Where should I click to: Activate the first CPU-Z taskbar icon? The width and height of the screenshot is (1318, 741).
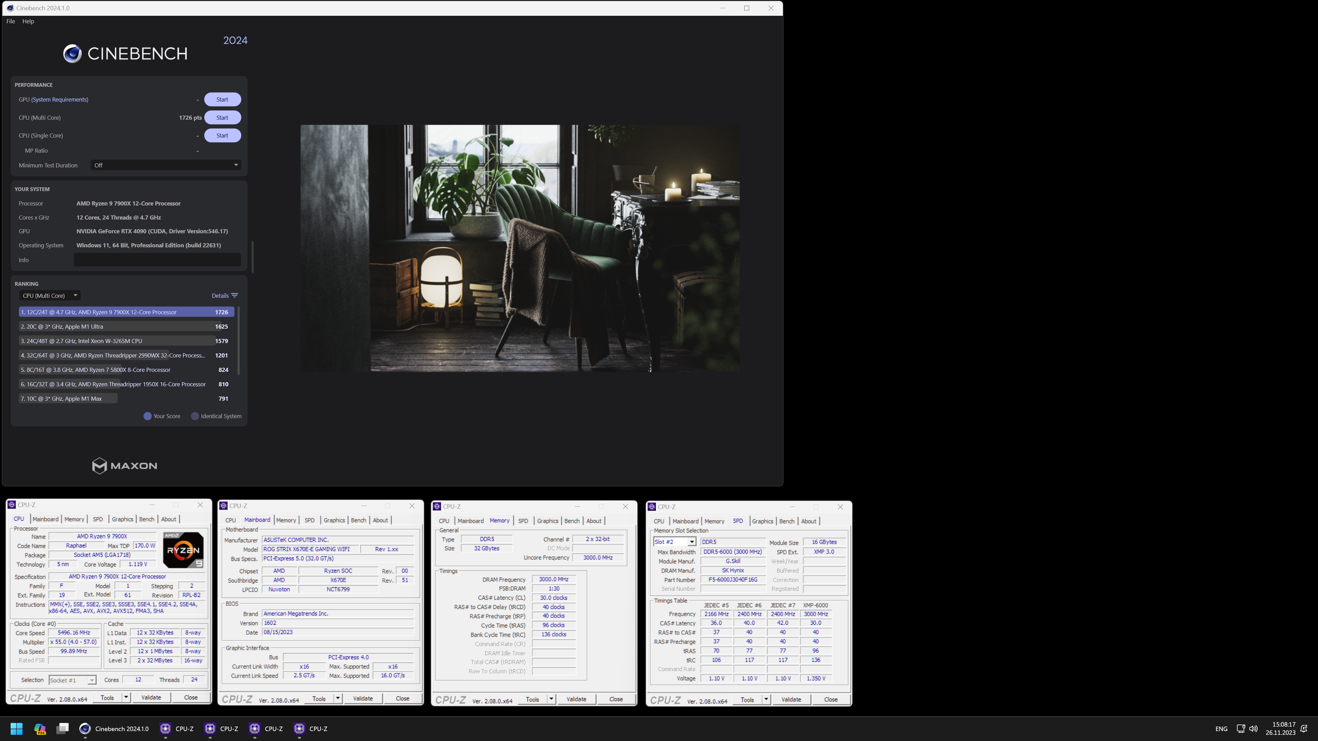(x=177, y=729)
